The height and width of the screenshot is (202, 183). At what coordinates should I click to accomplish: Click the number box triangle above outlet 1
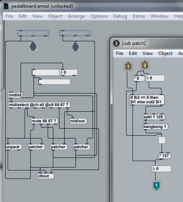point(154,169)
